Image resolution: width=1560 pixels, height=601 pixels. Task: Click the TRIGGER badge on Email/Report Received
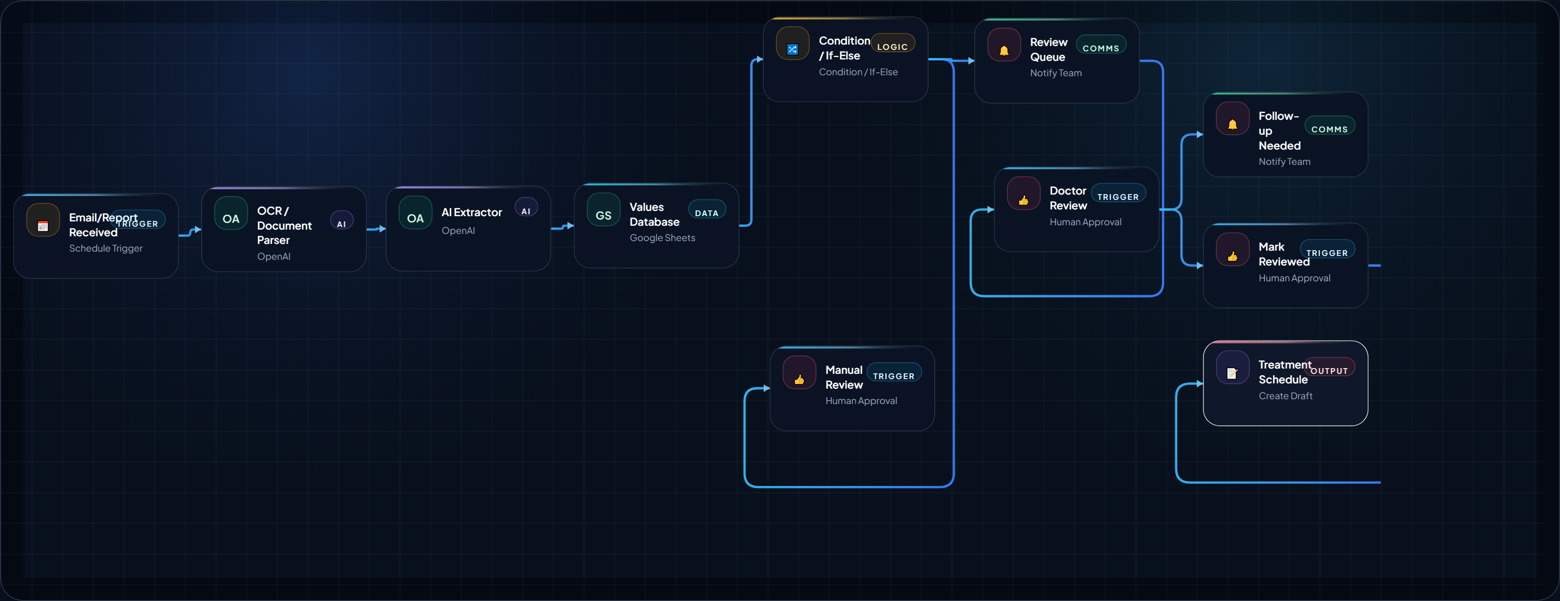138,220
